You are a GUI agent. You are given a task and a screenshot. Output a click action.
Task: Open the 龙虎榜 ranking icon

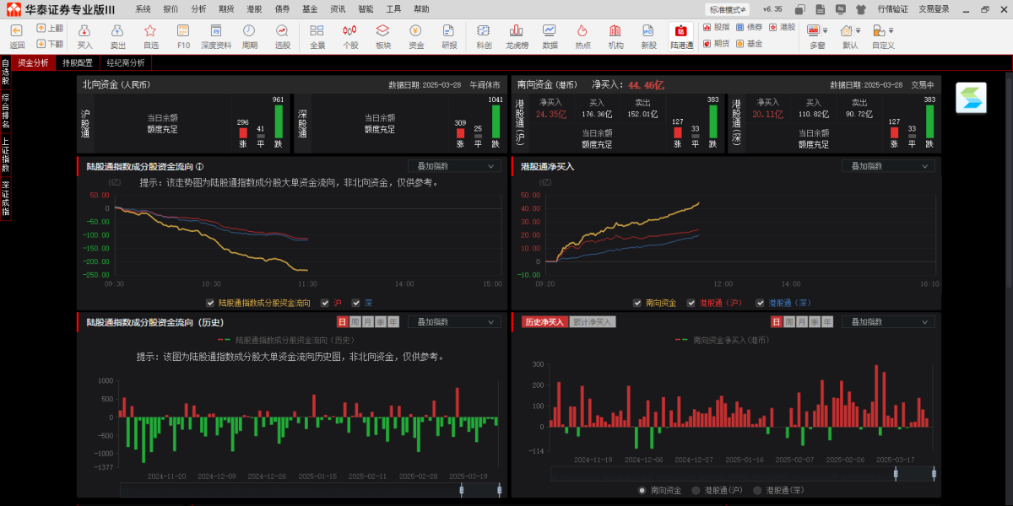(517, 35)
